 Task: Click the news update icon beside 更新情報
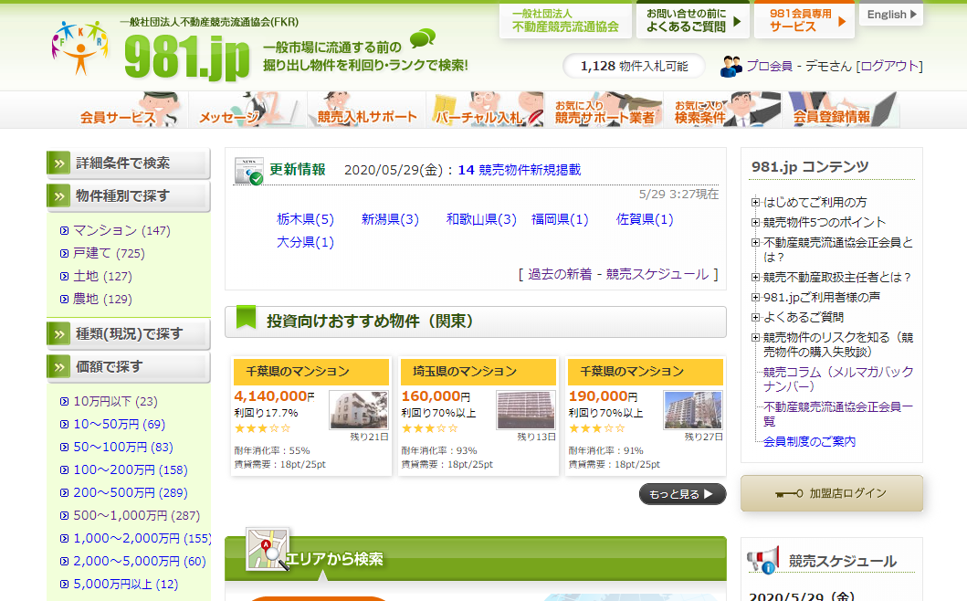248,171
